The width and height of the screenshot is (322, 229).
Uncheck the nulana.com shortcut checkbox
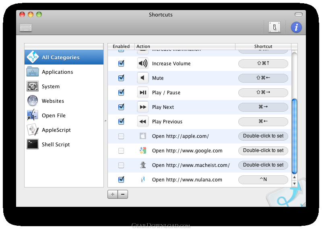[121, 179]
